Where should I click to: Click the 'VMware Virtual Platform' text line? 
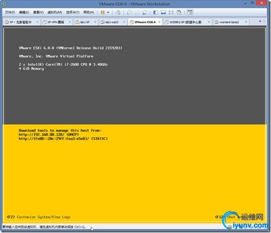(x=56, y=56)
